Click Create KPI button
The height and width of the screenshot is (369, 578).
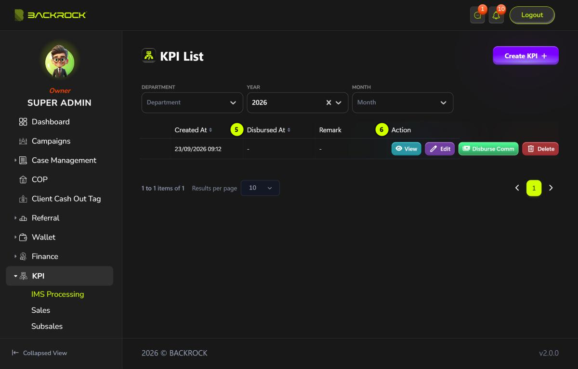pos(525,56)
